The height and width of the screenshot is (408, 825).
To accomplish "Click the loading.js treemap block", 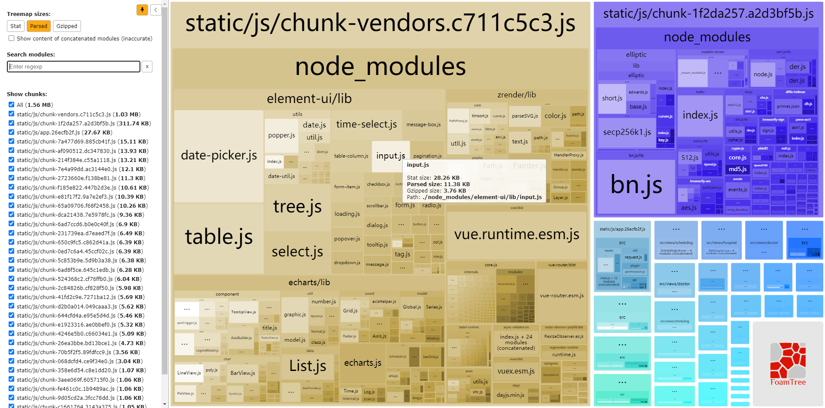I will tap(347, 214).
